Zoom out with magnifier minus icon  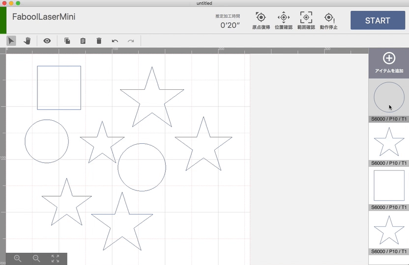36,259
